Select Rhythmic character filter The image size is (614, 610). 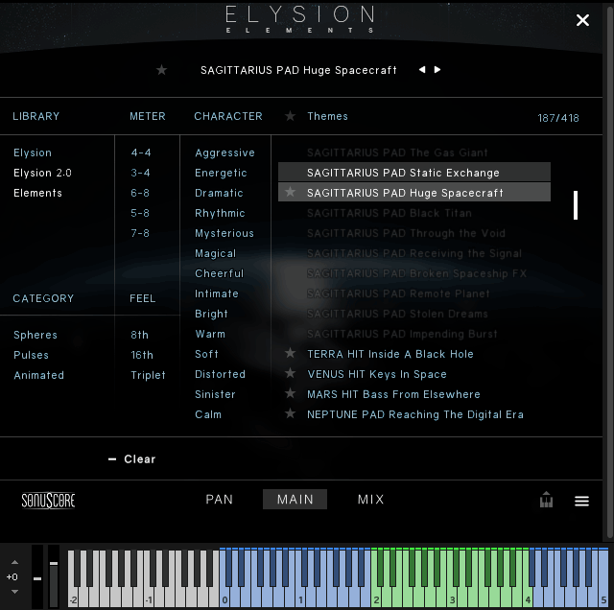(x=220, y=213)
